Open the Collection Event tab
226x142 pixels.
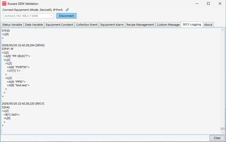coord(87,24)
